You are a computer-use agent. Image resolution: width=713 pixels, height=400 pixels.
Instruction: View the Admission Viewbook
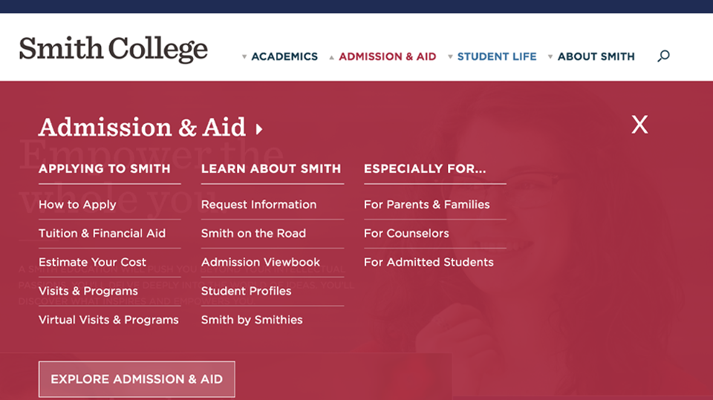click(261, 262)
